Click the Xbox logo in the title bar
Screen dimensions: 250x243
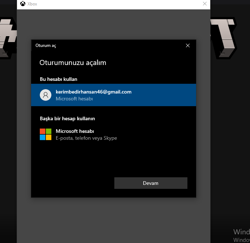click(x=23, y=4)
